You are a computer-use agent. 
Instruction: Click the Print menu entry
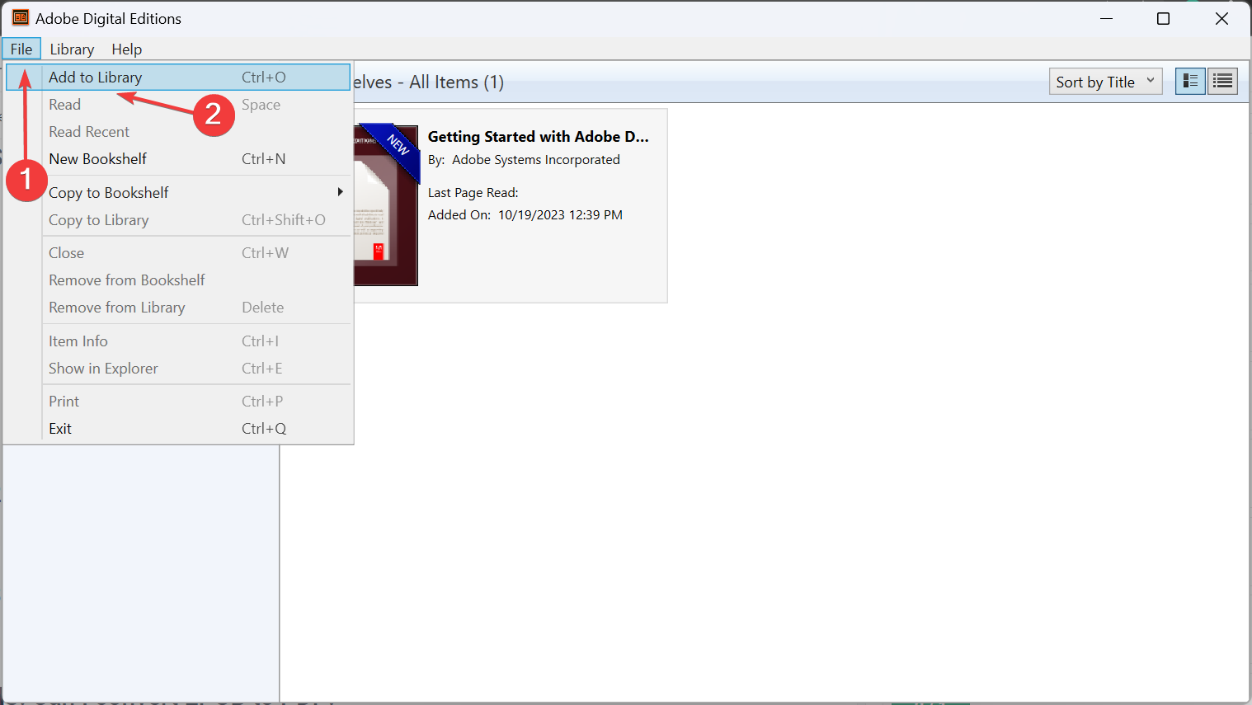(x=178, y=402)
